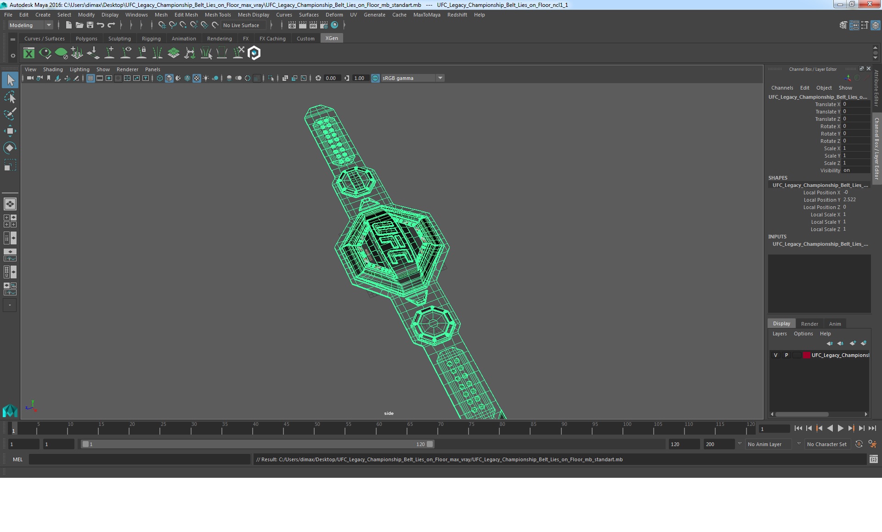Click the MEL script editor icon
Viewport: 882px width, 532px height.
(873, 459)
